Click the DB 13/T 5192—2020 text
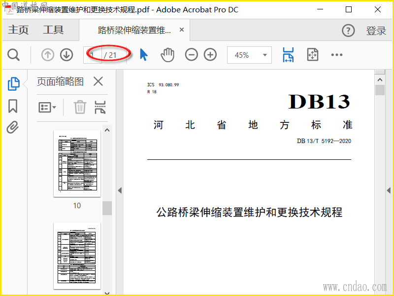The image size is (394, 296). click(x=324, y=141)
